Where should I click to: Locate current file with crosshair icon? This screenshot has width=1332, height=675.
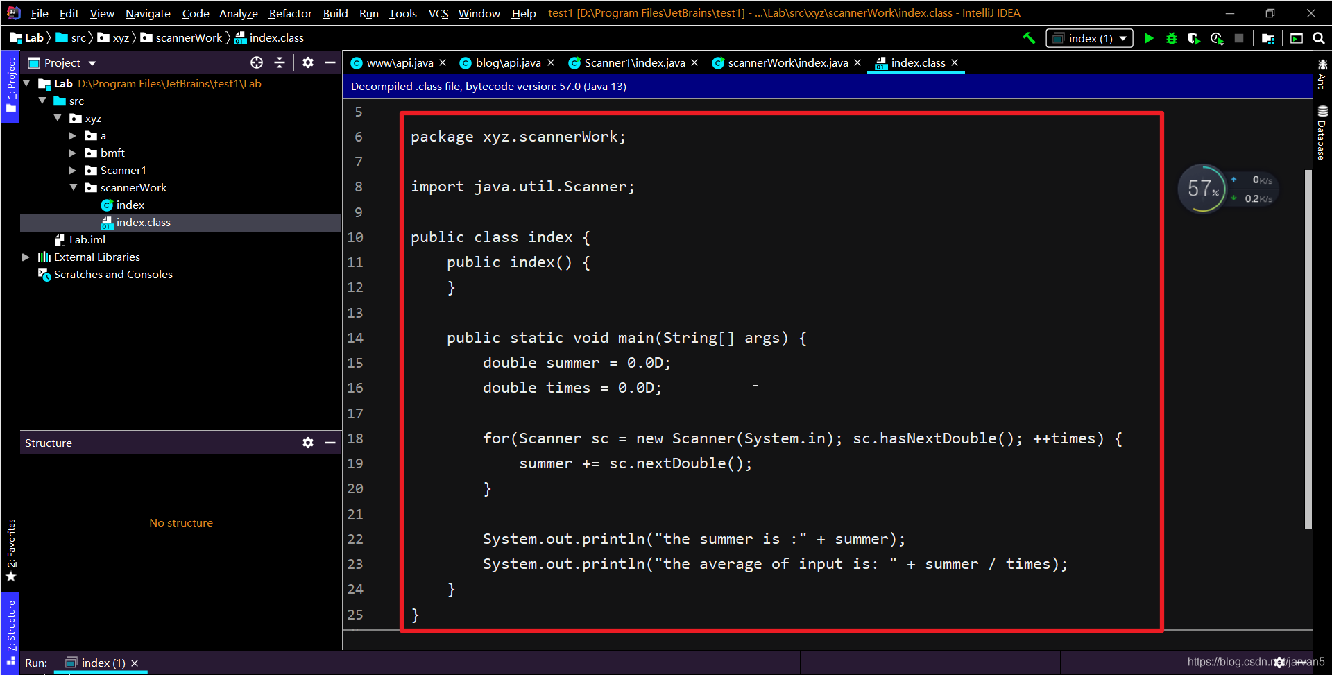click(x=257, y=62)
